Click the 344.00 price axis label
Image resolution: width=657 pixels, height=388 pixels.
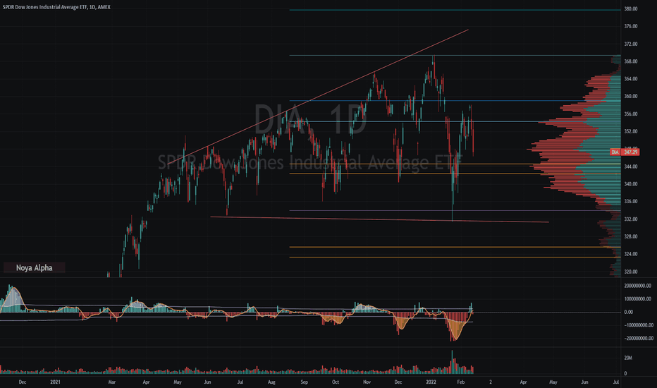coord(631,166)
